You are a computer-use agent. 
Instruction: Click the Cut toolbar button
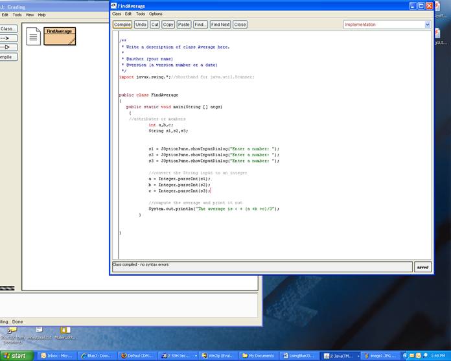[x=155, y=25]
